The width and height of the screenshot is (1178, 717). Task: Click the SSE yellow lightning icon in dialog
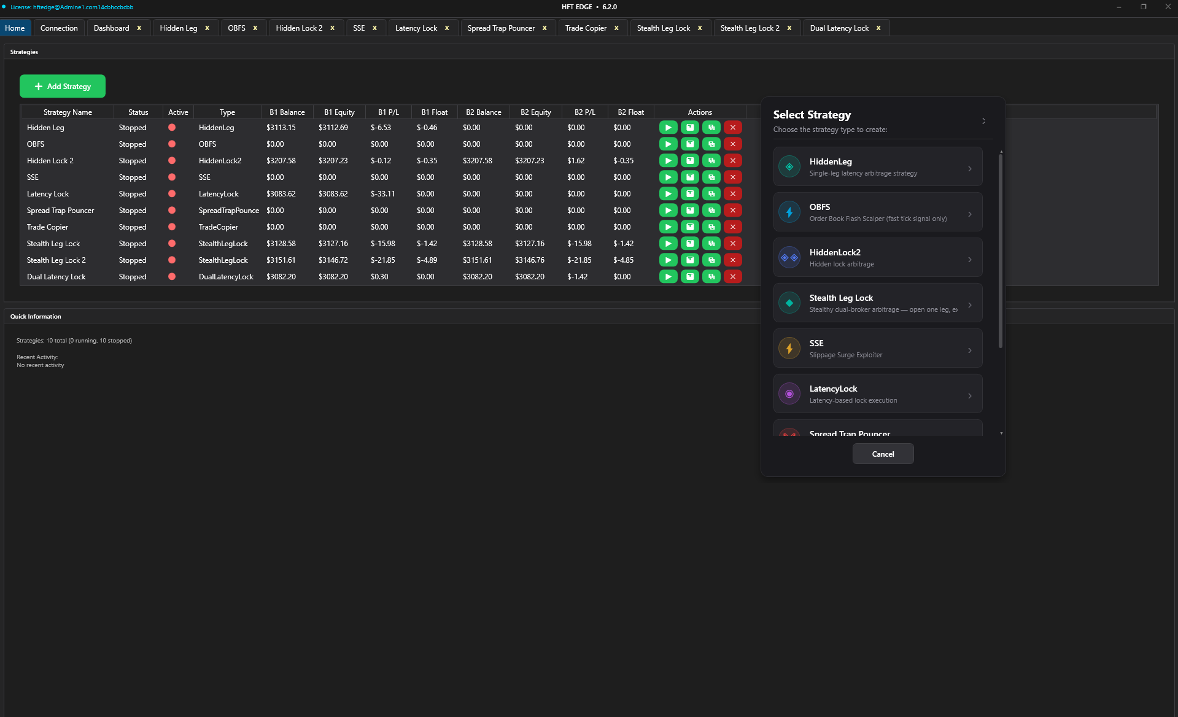point(789,349)
